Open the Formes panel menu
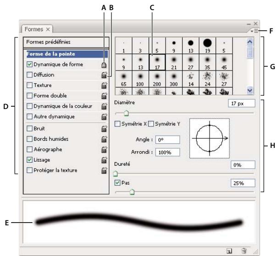The width and height of the screenshot is (277, 256). coord(255,31)
